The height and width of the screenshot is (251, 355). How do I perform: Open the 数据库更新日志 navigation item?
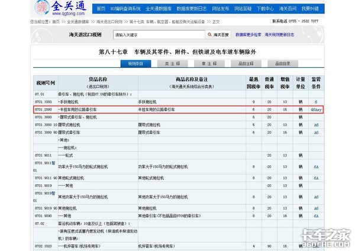pyautogui.click(x=192, y=9)
